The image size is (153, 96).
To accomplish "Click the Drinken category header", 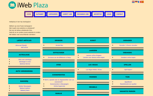I will point(59,40).
